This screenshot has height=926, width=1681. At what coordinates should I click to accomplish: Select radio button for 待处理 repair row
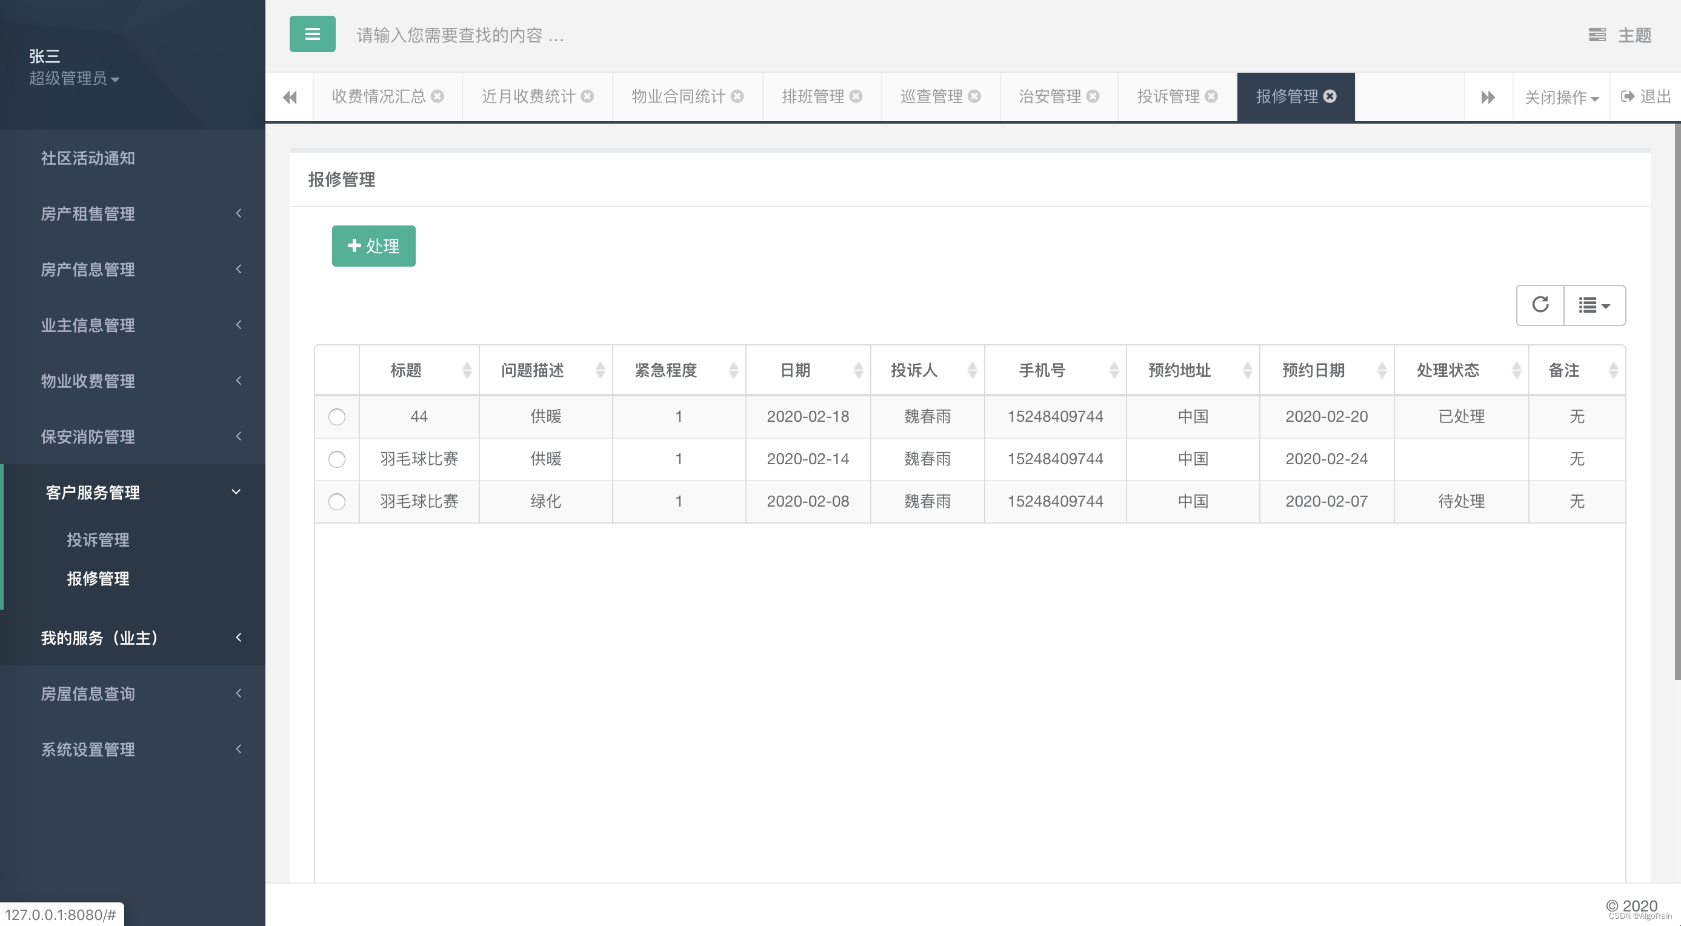tap(337, 502)
